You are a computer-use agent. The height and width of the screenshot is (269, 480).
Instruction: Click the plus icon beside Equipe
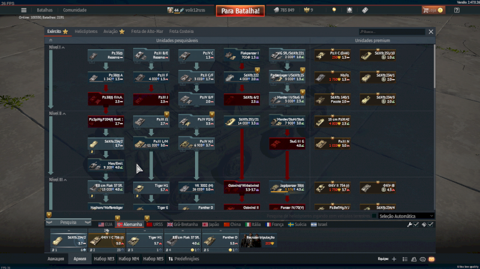point(394,259)
